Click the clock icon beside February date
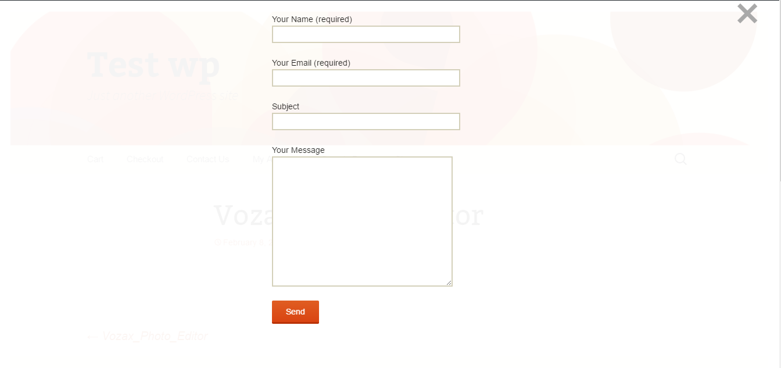The image size is (781, 368). click(x=218, y=242)
